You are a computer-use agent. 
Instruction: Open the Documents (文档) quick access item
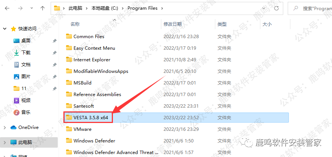tap(26, 65)
